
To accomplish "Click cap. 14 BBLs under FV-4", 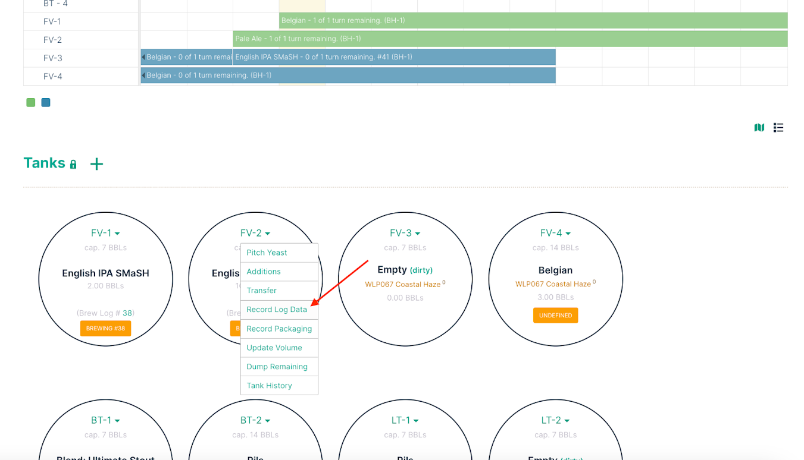I will click(555, 248).
